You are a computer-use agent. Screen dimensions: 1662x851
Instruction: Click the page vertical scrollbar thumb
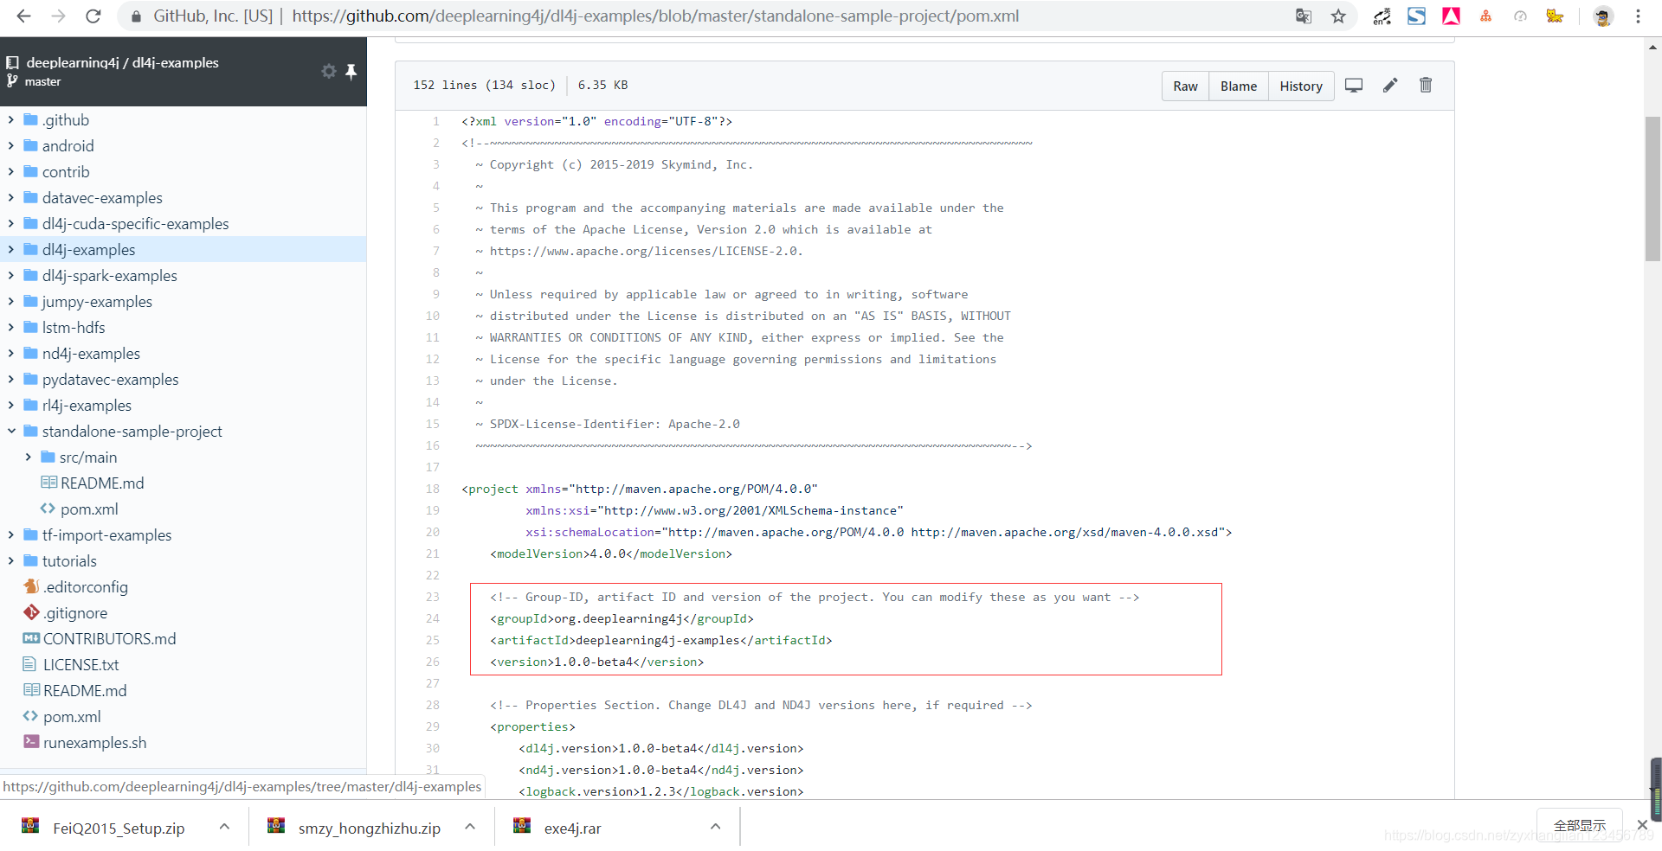[1652, 188]
